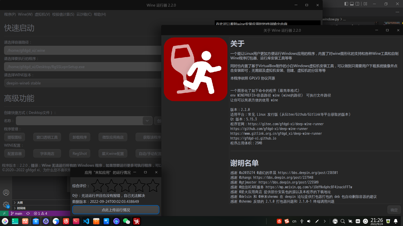The width and height of the screenshot is (403, 226).
Task: Open the 虚拟机(V) menu
Action: (x=42, y=14)
